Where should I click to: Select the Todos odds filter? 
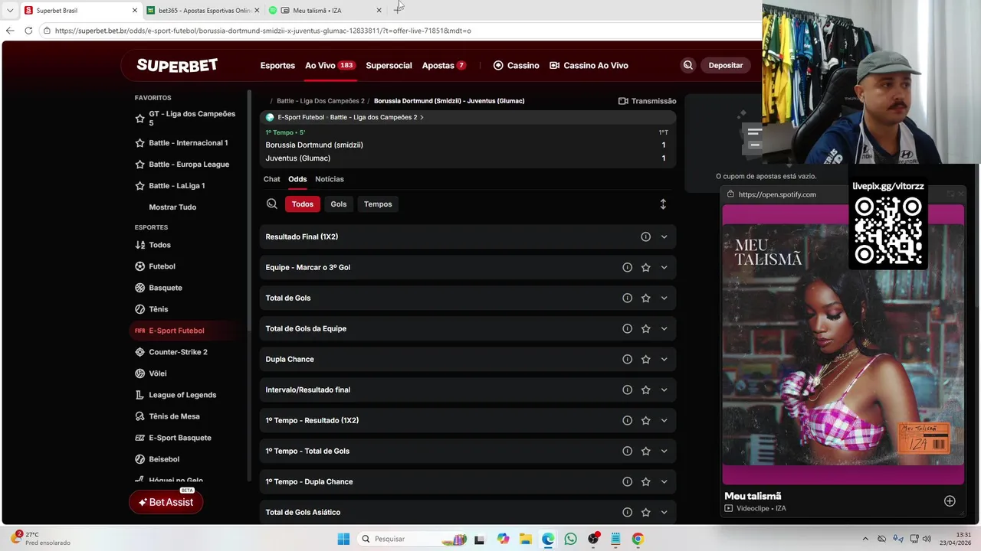[x=303, y=204]
